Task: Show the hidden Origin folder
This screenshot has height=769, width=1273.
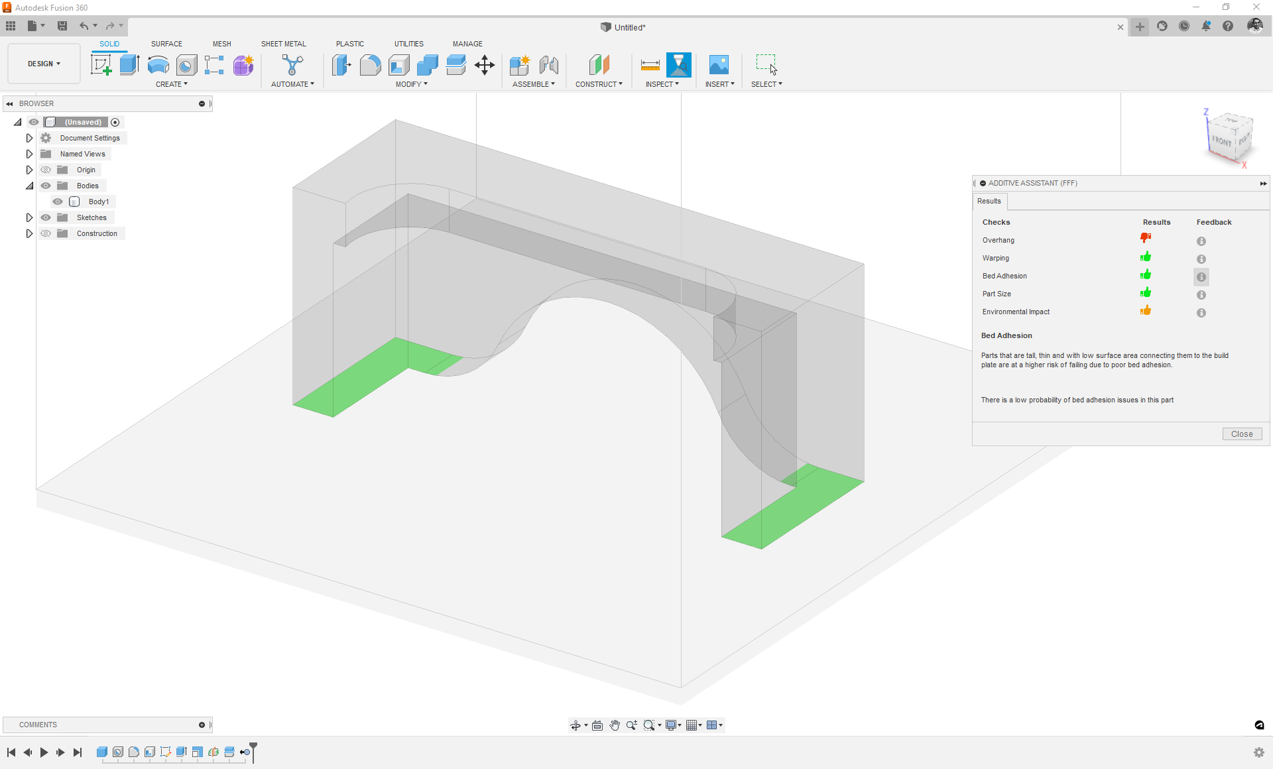Action: (46, 170)
